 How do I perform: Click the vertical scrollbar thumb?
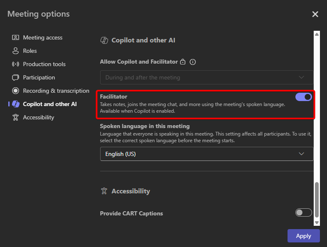pyautogui.click(x=317, y=200)
